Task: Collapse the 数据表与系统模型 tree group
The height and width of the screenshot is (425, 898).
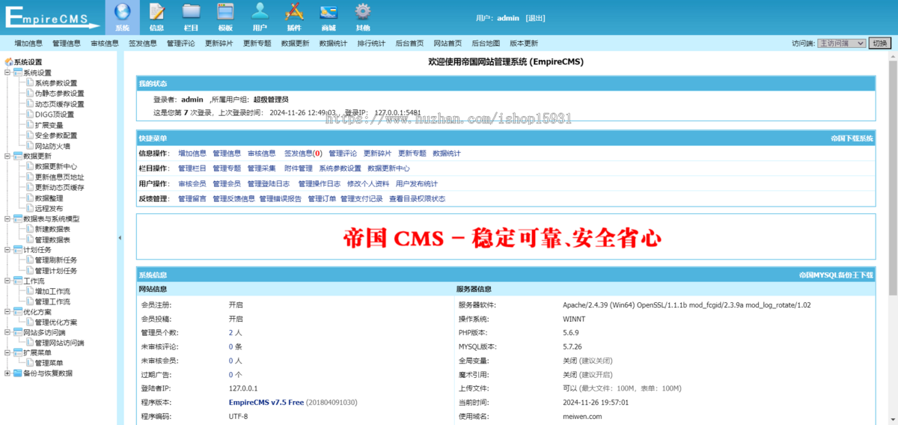Action: (7, 219)
